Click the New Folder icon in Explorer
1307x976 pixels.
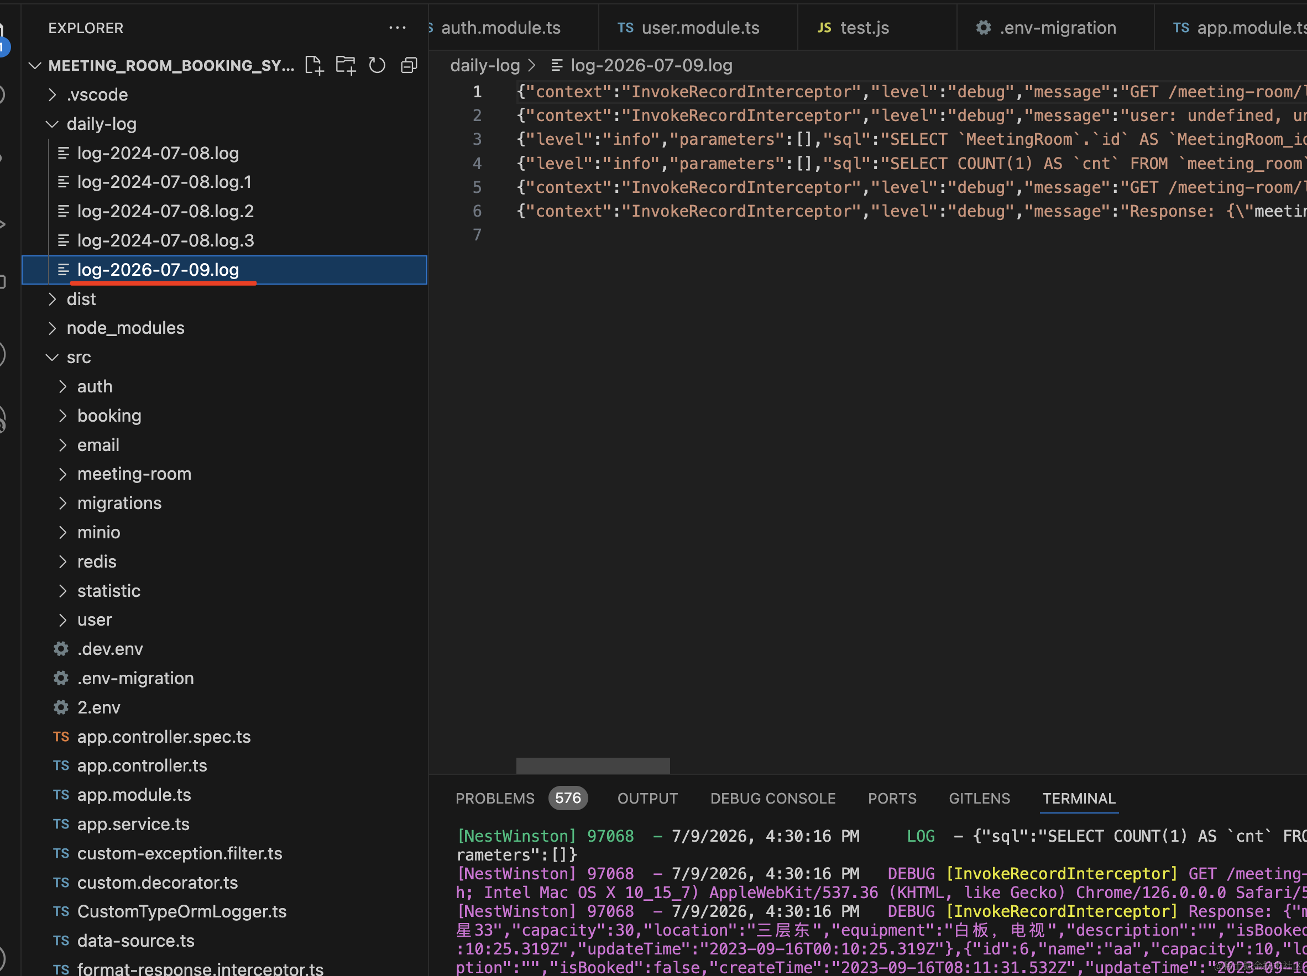pyautogui.click(x=346, y=65)
